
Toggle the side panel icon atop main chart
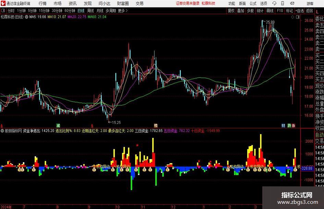(298, 17)
